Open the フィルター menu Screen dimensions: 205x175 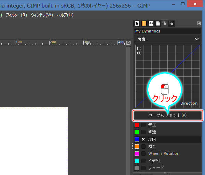[x=16, y=15]
